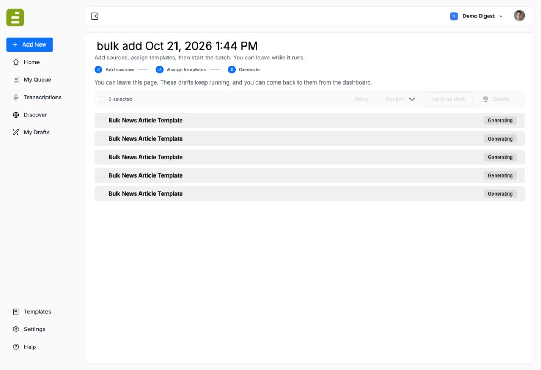The height and width of the screenshot is (370, 541).
Task: Check the first Bulk News Article Template row
Action: pos(102,120)
